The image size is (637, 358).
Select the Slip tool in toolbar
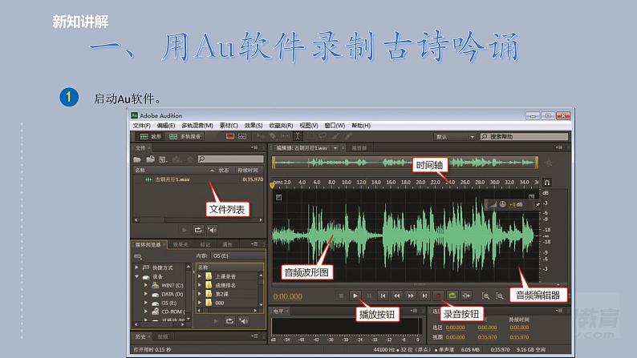click(x=285, y=136)
